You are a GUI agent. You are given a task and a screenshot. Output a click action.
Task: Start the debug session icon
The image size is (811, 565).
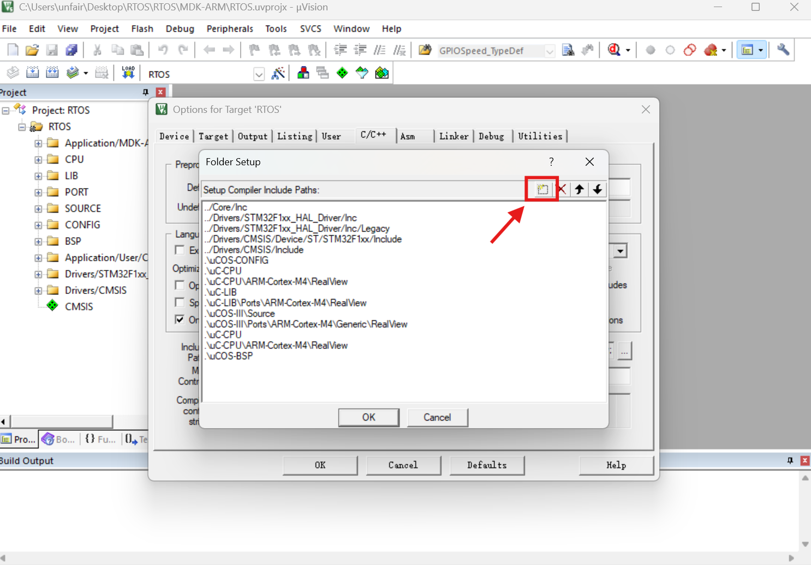click(615, 50)
